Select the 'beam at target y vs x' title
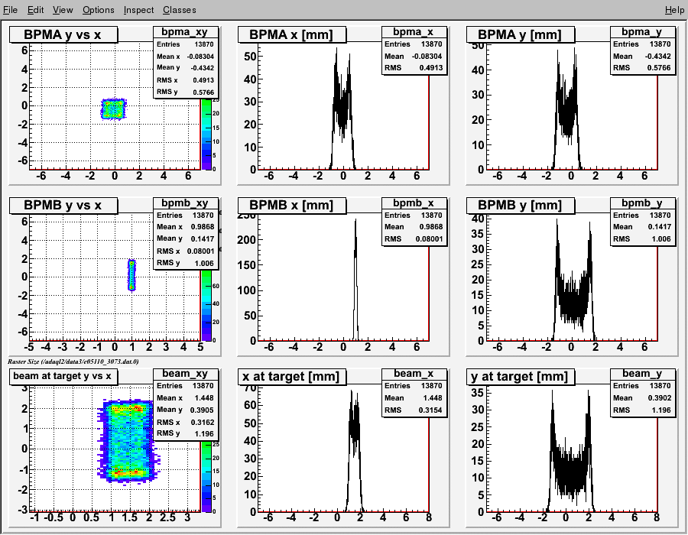Image resolution: width=688 pixels, height=535 pixels. (x=63, y=376)
